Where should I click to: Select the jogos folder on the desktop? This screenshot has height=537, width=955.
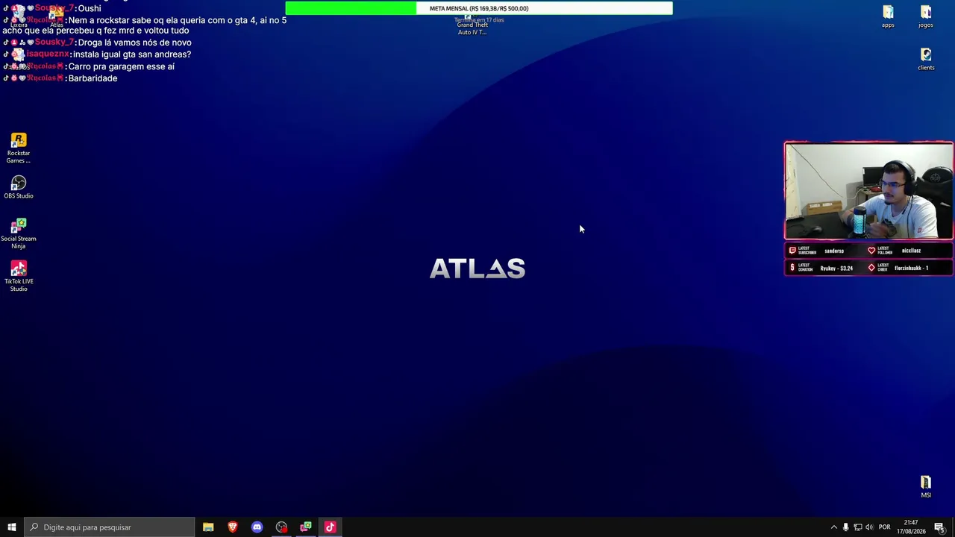926,16
